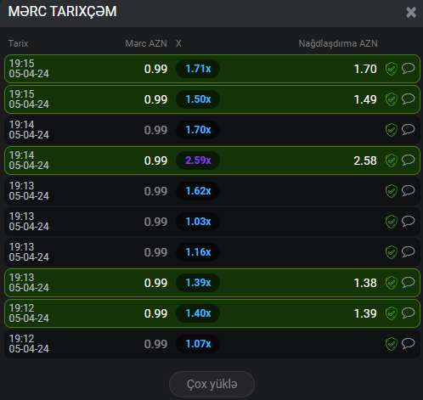This screenshot has width=423, height=400.
Task: Click the 1.50x multiplier badge
Action: (198, 99)
